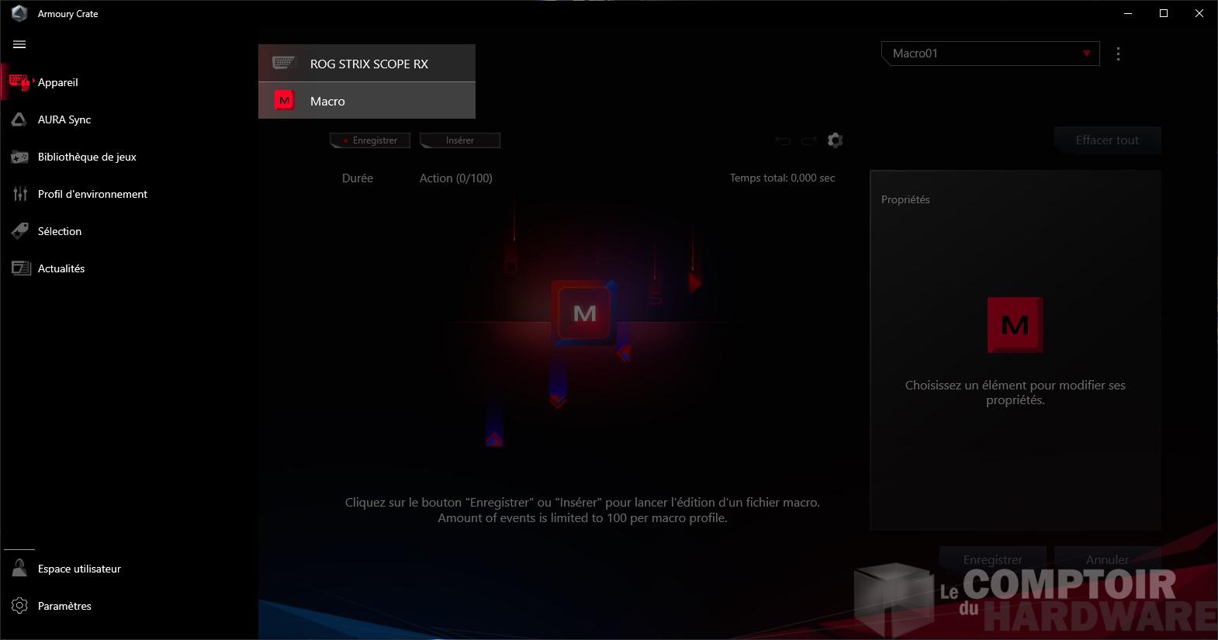Screen dimensions: 1218x640
Task: Open Espace utilisateur user area
Action: tap(79, 569)
